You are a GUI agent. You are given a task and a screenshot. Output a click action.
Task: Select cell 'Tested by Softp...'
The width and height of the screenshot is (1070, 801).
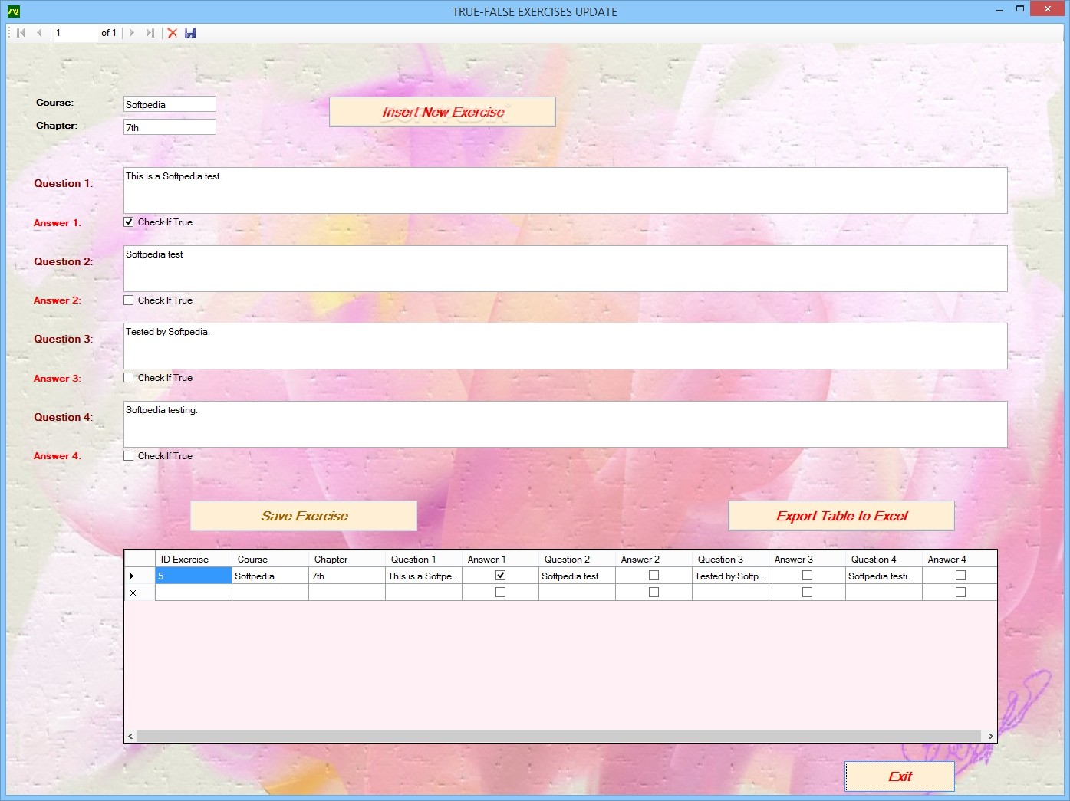pos(730,576)
